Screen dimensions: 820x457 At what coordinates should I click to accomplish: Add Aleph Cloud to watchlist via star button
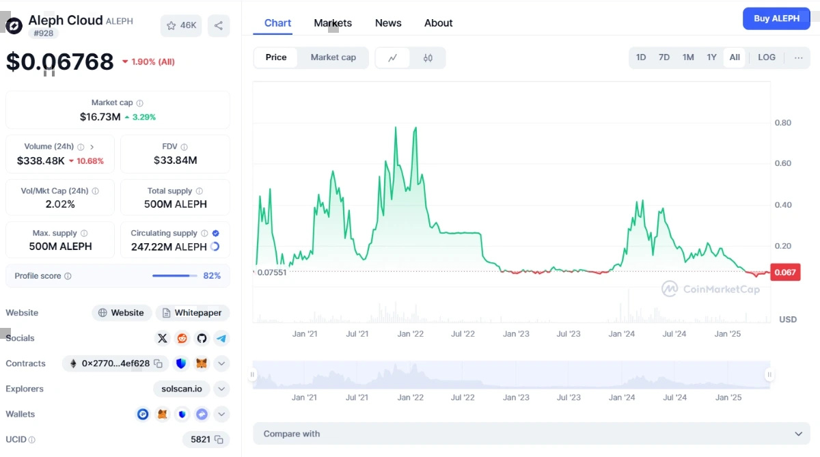(181, 26)
